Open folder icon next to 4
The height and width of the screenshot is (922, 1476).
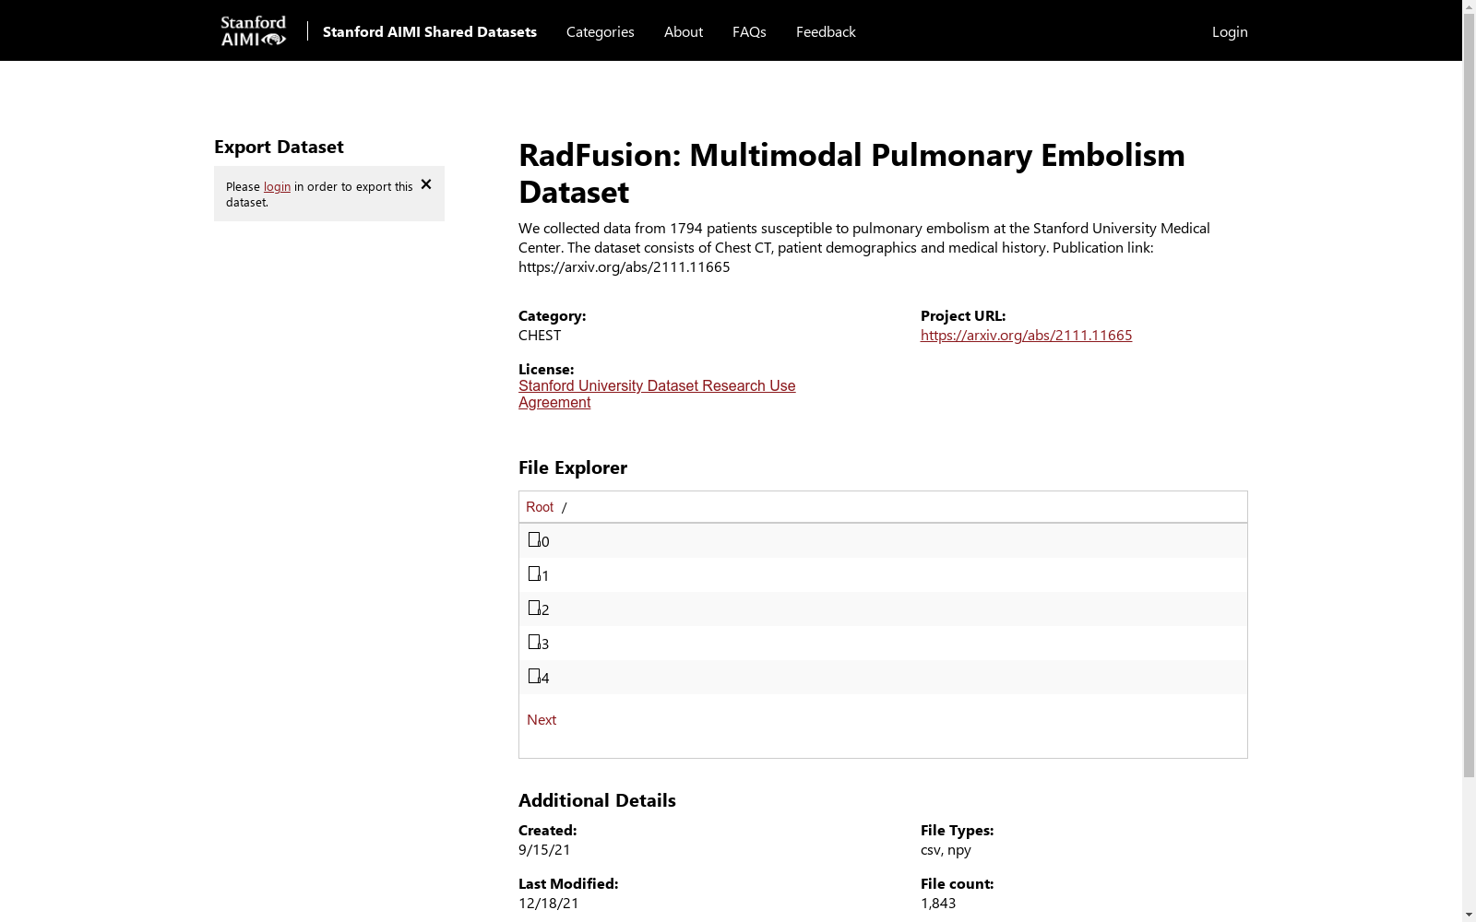coord(534,676)
